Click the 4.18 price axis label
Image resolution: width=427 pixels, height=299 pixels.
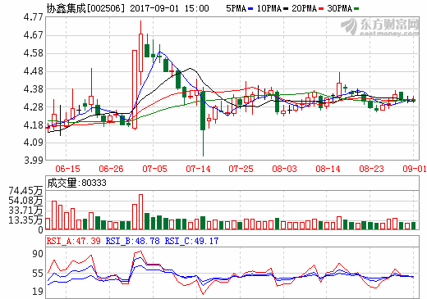click(34, 125)
